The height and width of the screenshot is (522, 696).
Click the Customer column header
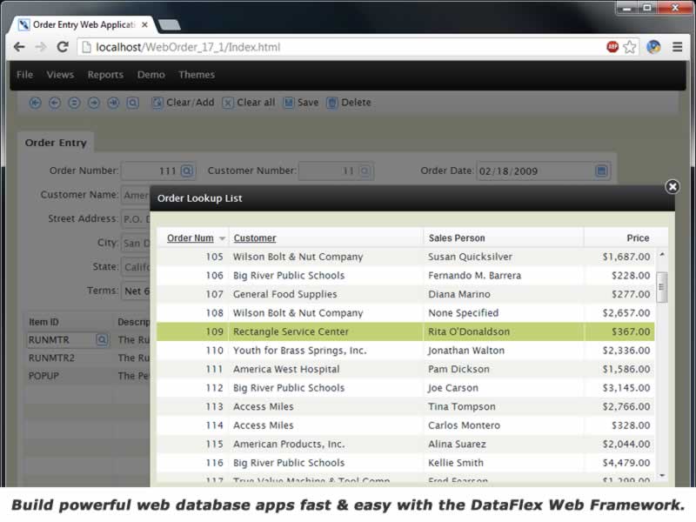255,238
